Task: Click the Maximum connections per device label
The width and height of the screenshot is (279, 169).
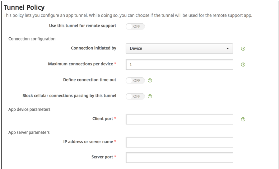Action: point(81,64)
